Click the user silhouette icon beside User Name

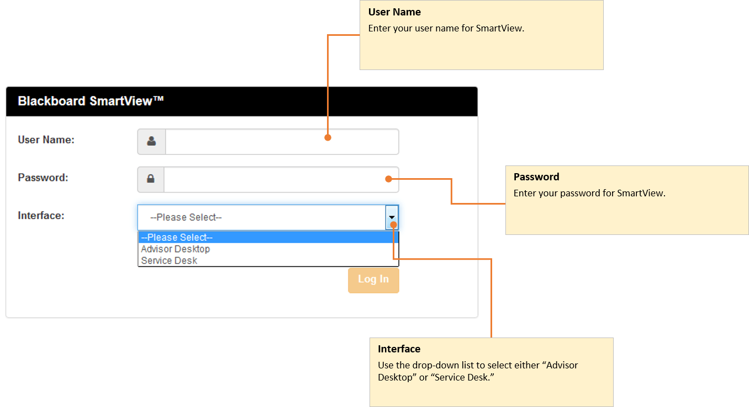(151, 141)
